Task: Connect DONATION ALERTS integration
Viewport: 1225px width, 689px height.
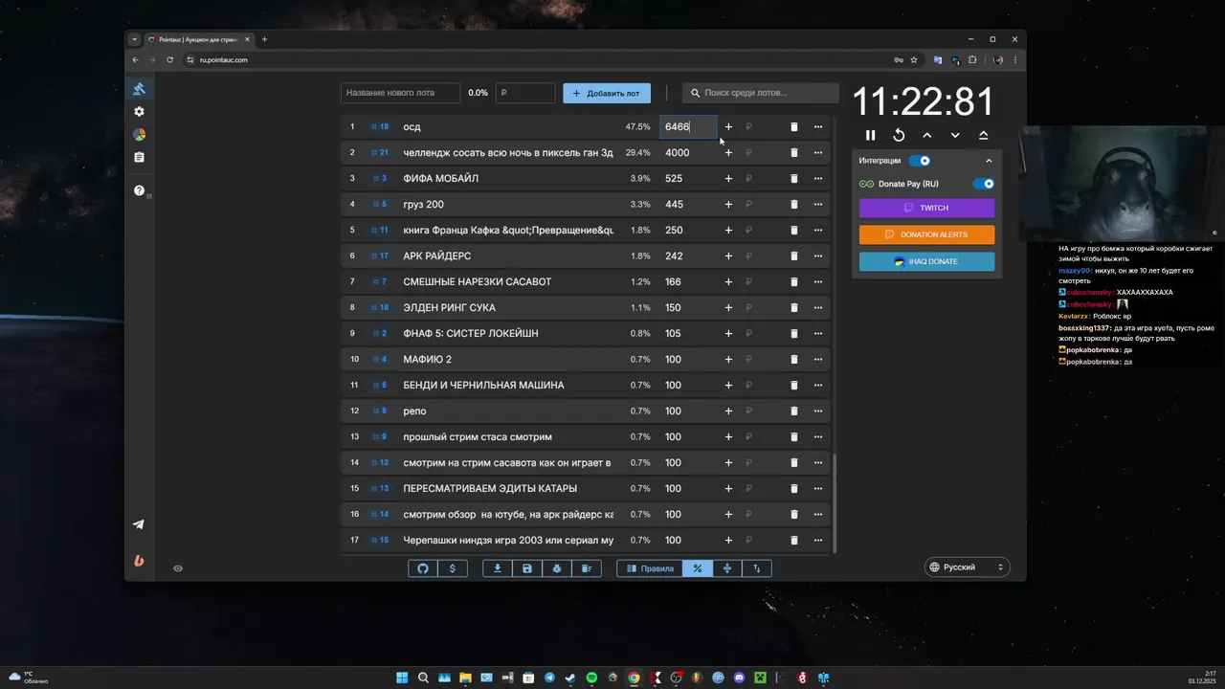Action: (x=926, y=234)
